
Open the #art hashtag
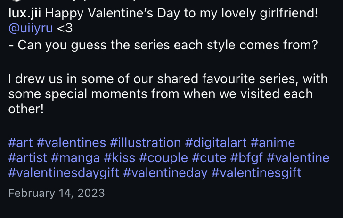point(21,143)
